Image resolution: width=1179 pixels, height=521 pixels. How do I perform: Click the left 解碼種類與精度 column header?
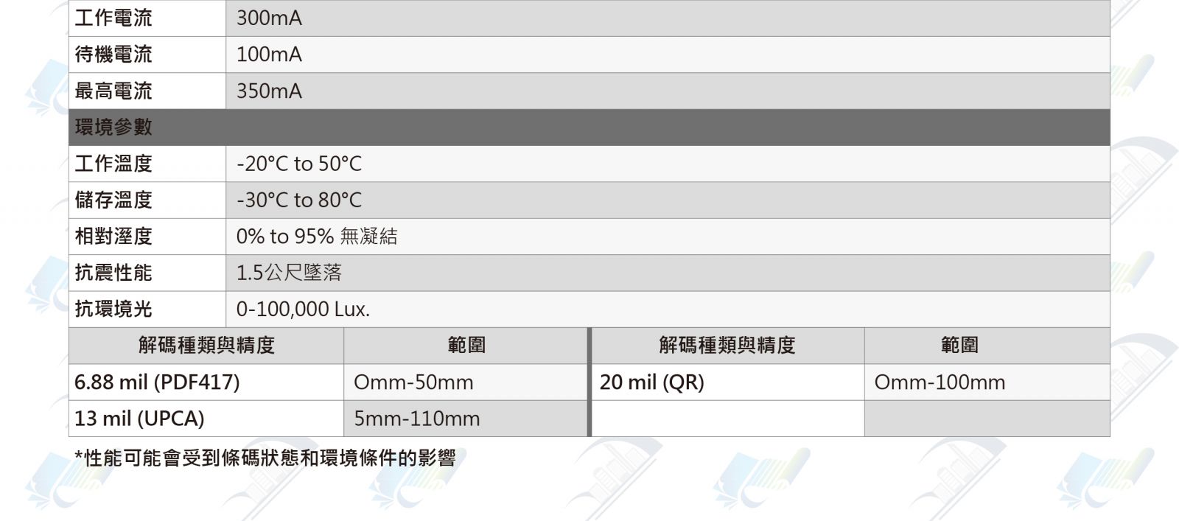click(206, 346)
